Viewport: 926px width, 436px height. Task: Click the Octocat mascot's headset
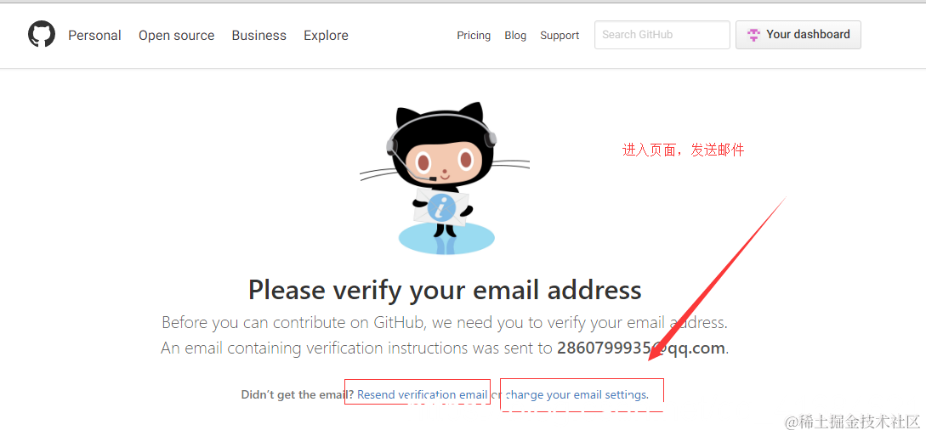(x=441, y=136)
